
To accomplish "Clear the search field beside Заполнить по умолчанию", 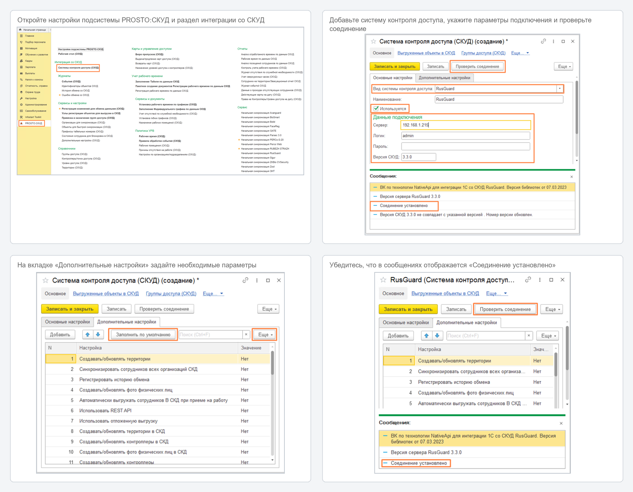I will click(x=246, y=334).
